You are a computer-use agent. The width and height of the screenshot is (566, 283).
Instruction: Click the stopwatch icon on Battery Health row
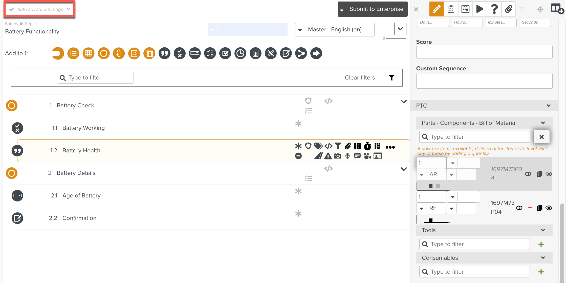coord(367,146)
